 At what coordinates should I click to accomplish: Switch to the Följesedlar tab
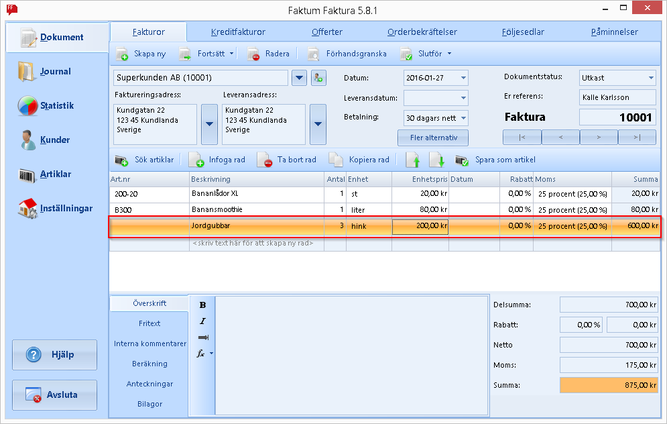[x=523, y=32]
